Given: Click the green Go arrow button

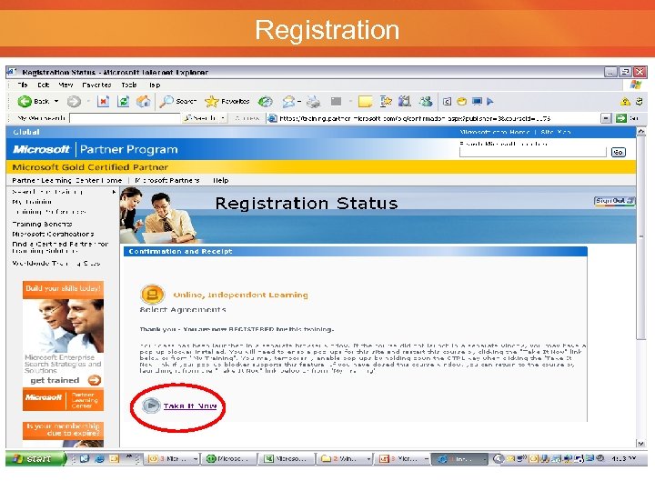Looking at the screenshot, I should pos(621,118).
